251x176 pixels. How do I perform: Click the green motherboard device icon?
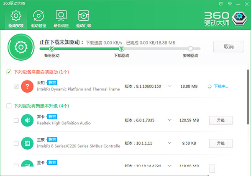pos(27,143)
